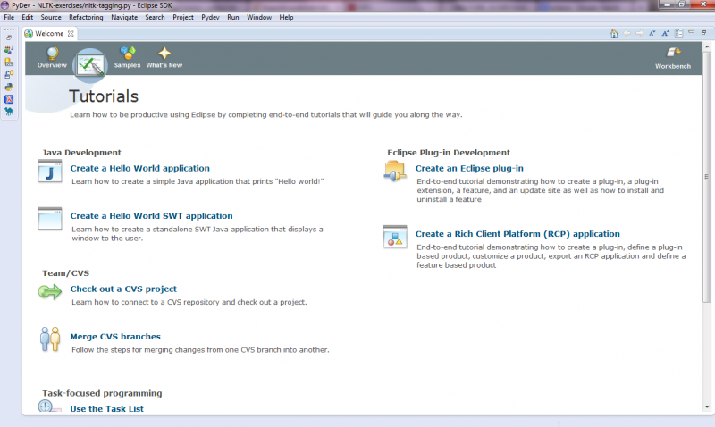Open the Samples page icon
715x427 pixels.
coord(127,56)
